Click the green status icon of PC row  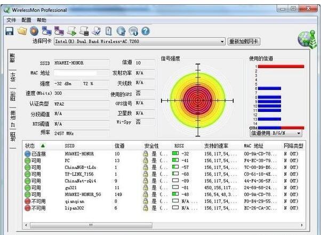pos(27,160)
